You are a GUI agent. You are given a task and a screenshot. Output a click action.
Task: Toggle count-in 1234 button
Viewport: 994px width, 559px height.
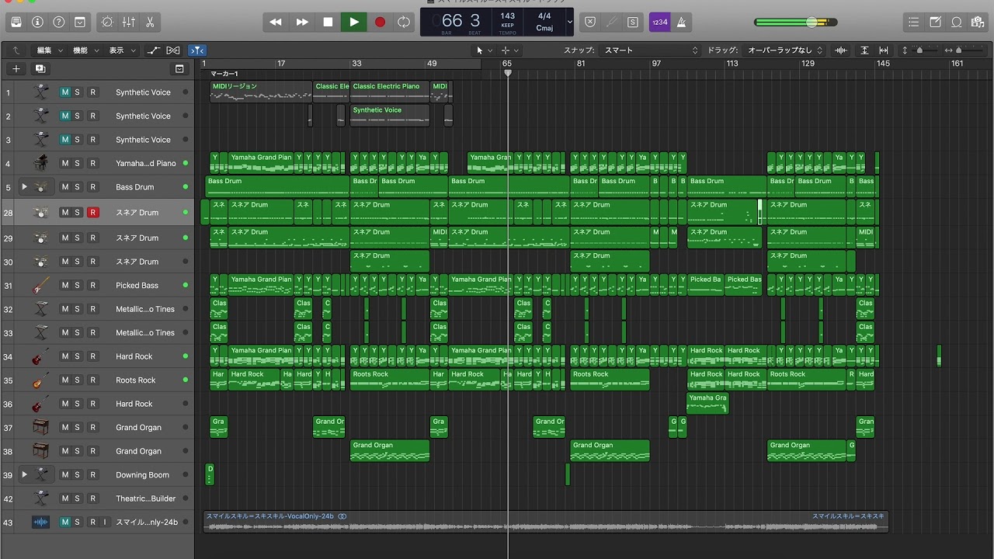[659, 23]
